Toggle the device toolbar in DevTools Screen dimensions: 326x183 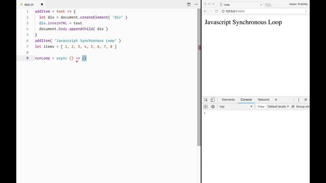[212, 100]
